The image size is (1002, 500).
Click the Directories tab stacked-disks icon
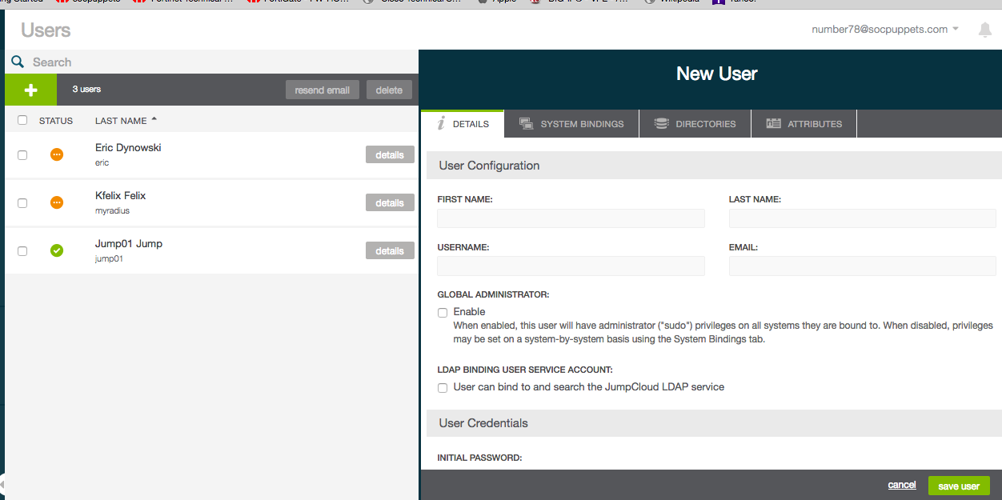click(x=661, y=123)
